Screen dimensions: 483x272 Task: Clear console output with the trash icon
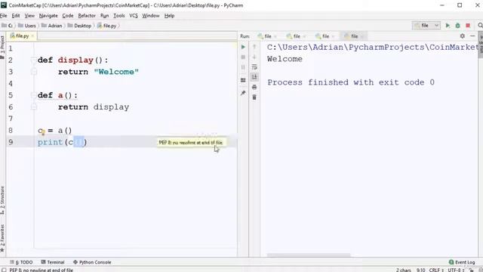point(254,97)
